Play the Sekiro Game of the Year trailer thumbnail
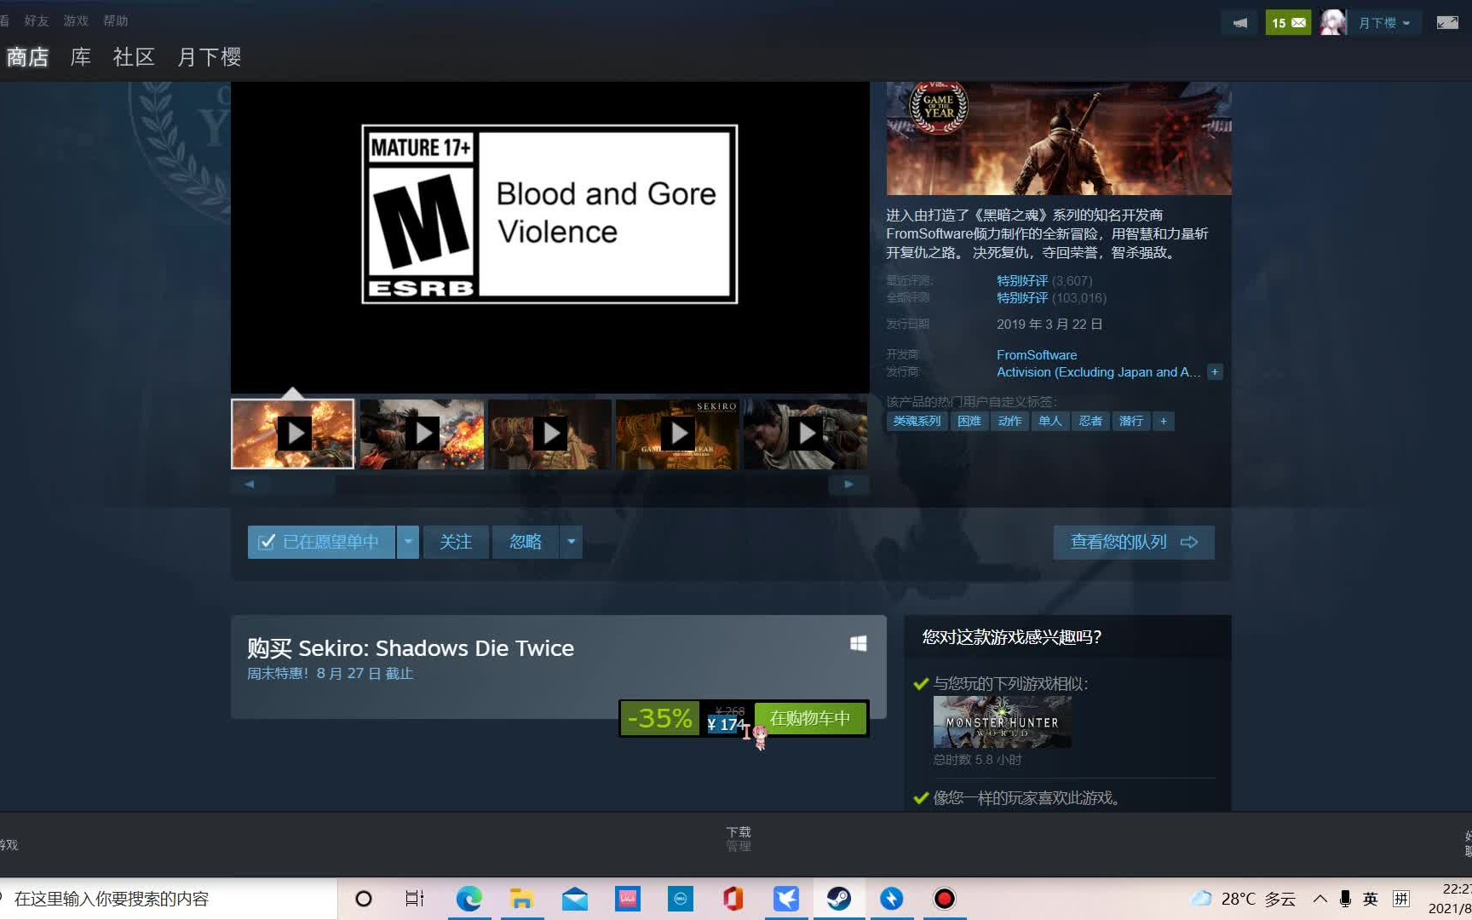 click(678, 434)
